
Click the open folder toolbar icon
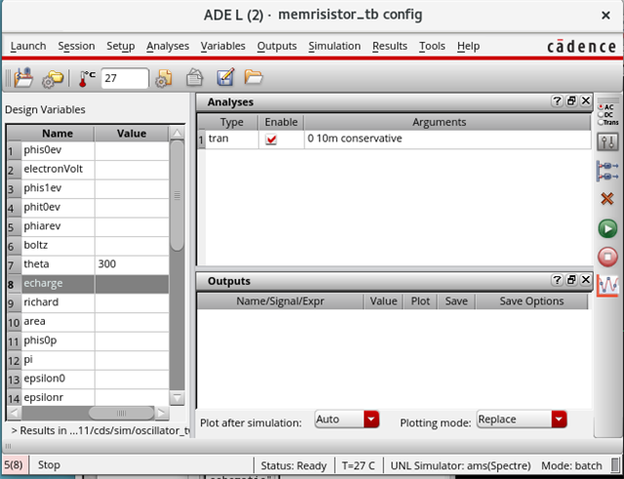[x=253, y=76]
